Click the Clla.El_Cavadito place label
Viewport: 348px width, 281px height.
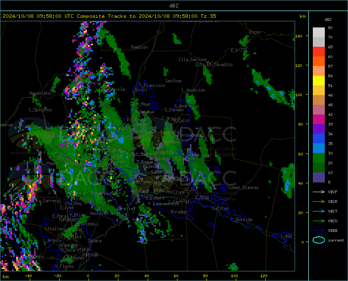214,65
